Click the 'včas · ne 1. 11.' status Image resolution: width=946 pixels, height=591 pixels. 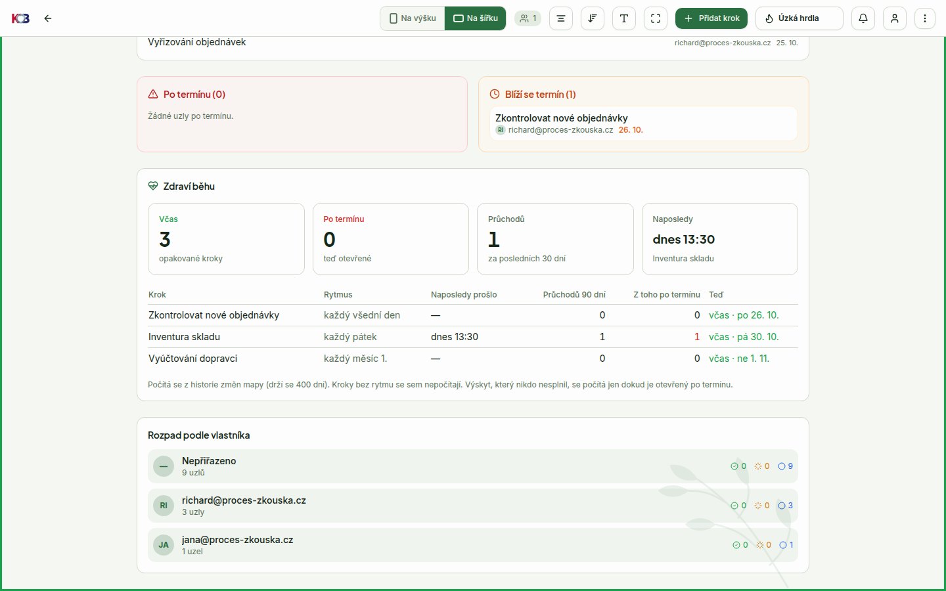(739, 359)
